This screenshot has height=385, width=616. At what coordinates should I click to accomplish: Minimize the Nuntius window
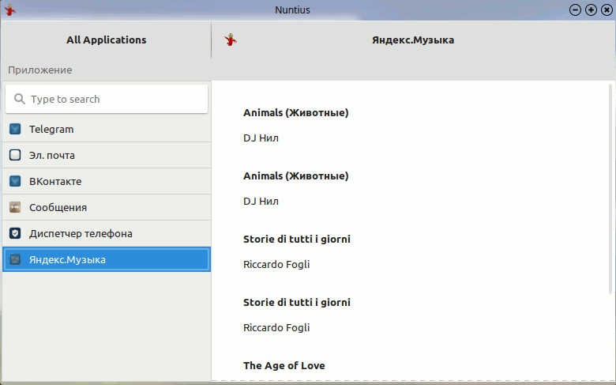575,9
